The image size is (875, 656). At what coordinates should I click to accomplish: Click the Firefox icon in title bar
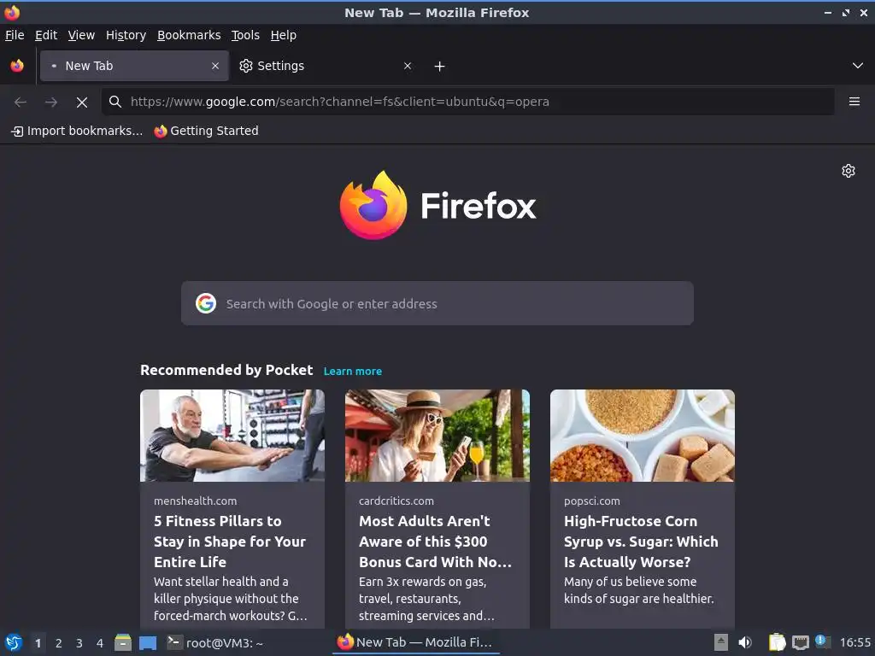click(12, 12)
